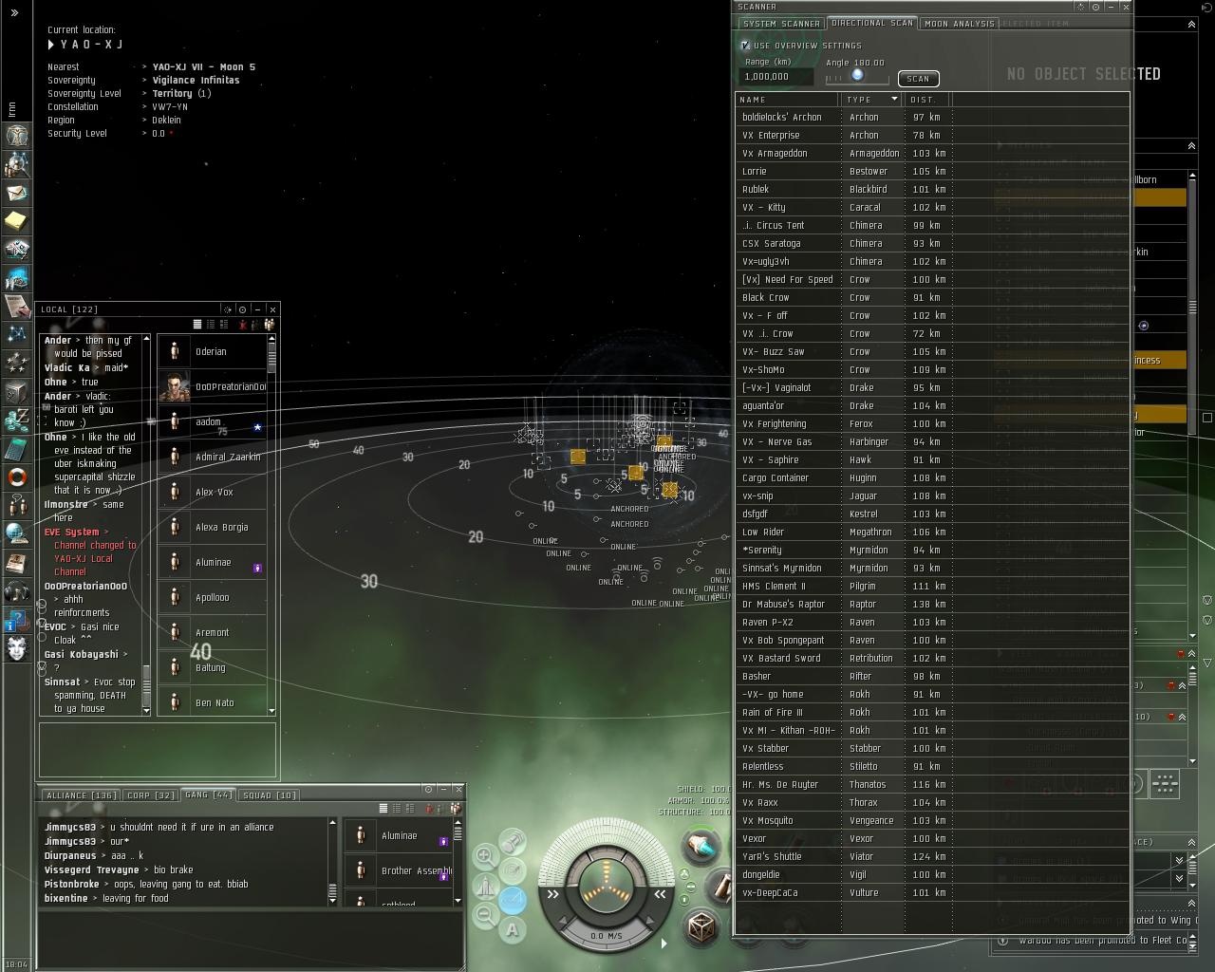Open the Calculator icon
Viewport: 1215px width, 972px height.
coord(17,448)
